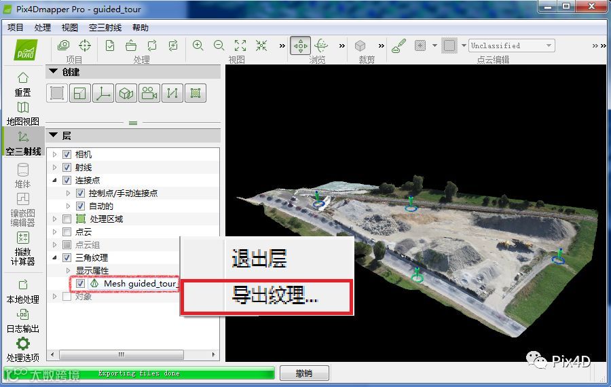Open the GCP/MTP manager crosshair icon

(x=85, y=45)
